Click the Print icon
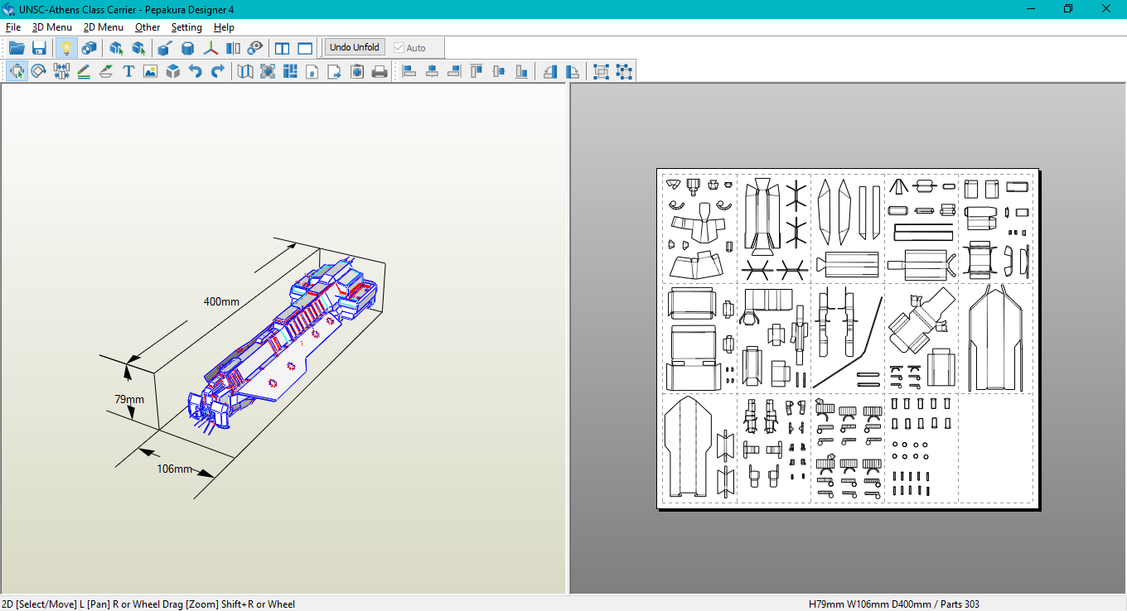Screen dimensions: 1127x611 [x=380, y=71]
